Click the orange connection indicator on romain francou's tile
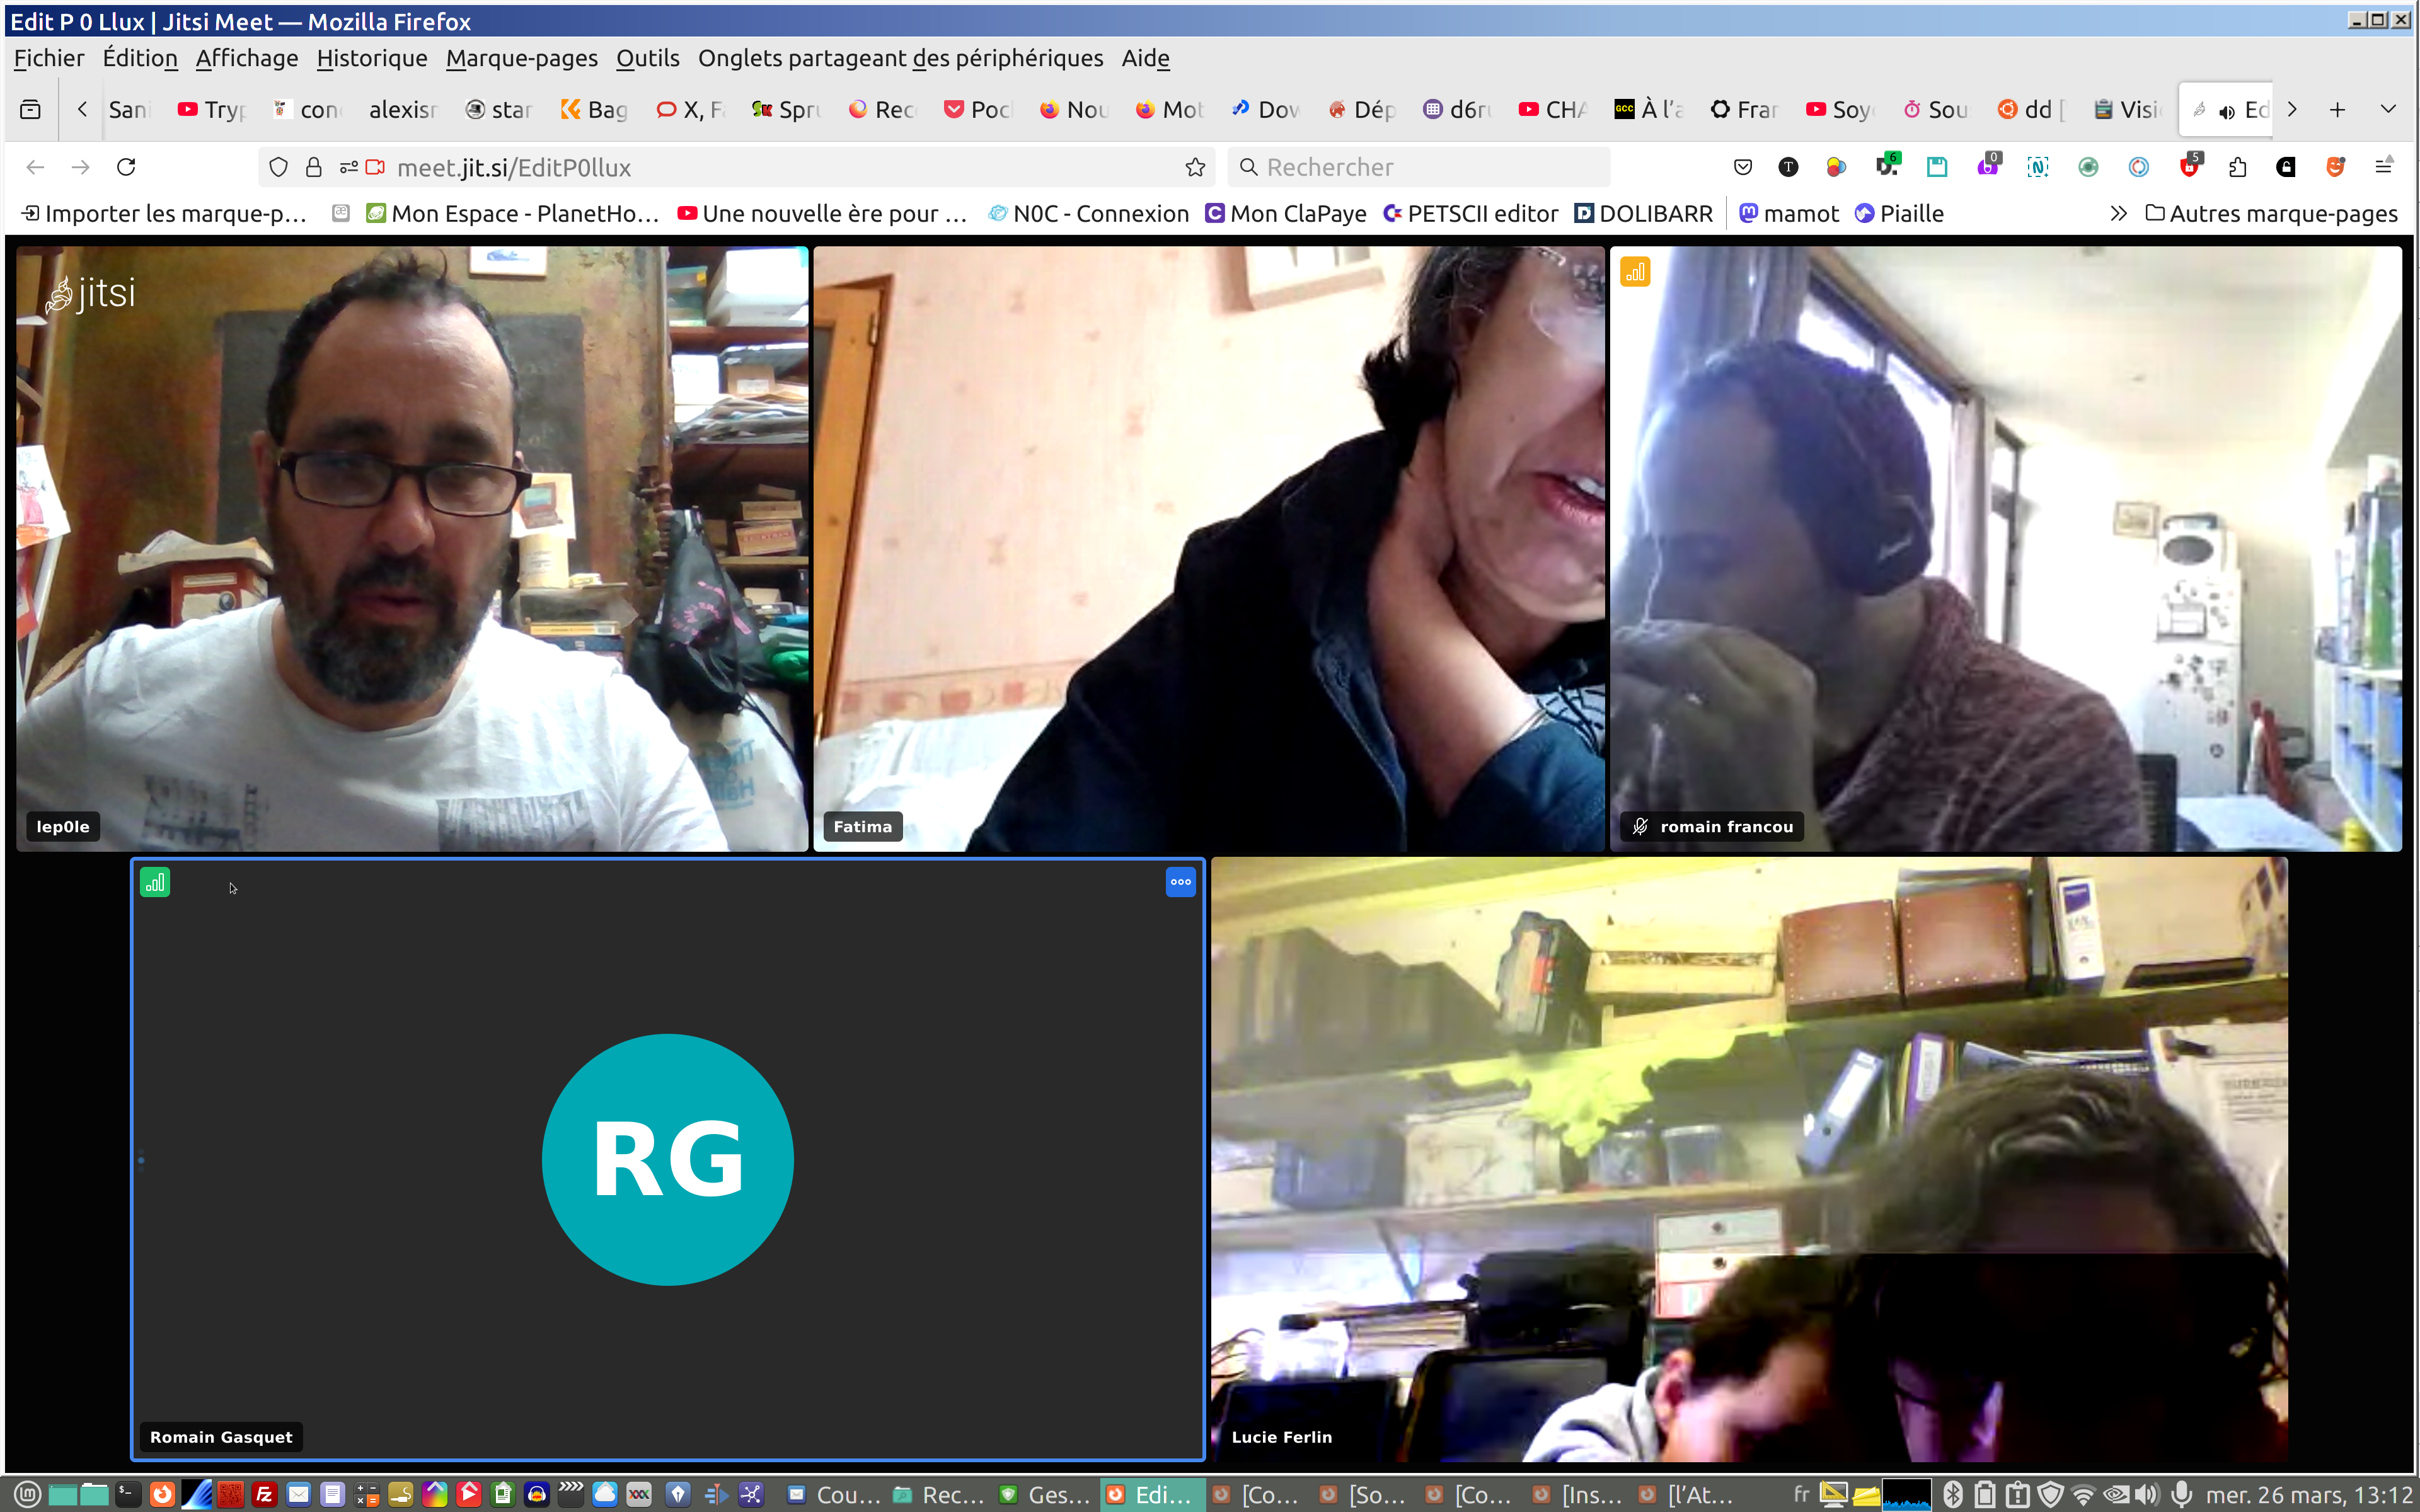Screen dimensions: 2420x1512 pos(1635,272)
